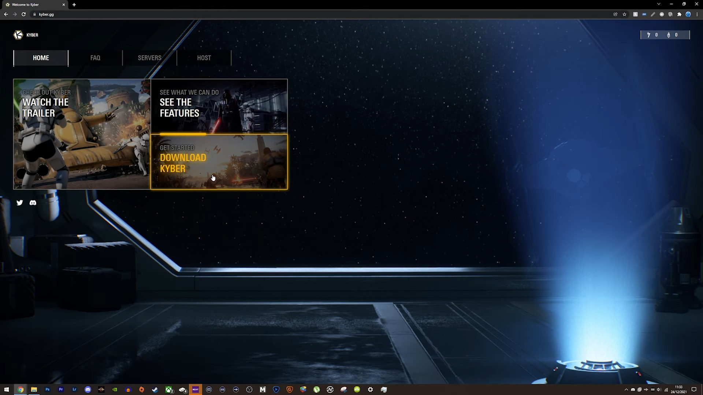Image resolution: width=703 pixels, height=395 pixels.
Task: Open the Chrome Extensions puzzle icon
Action: [x=680, y=14]
